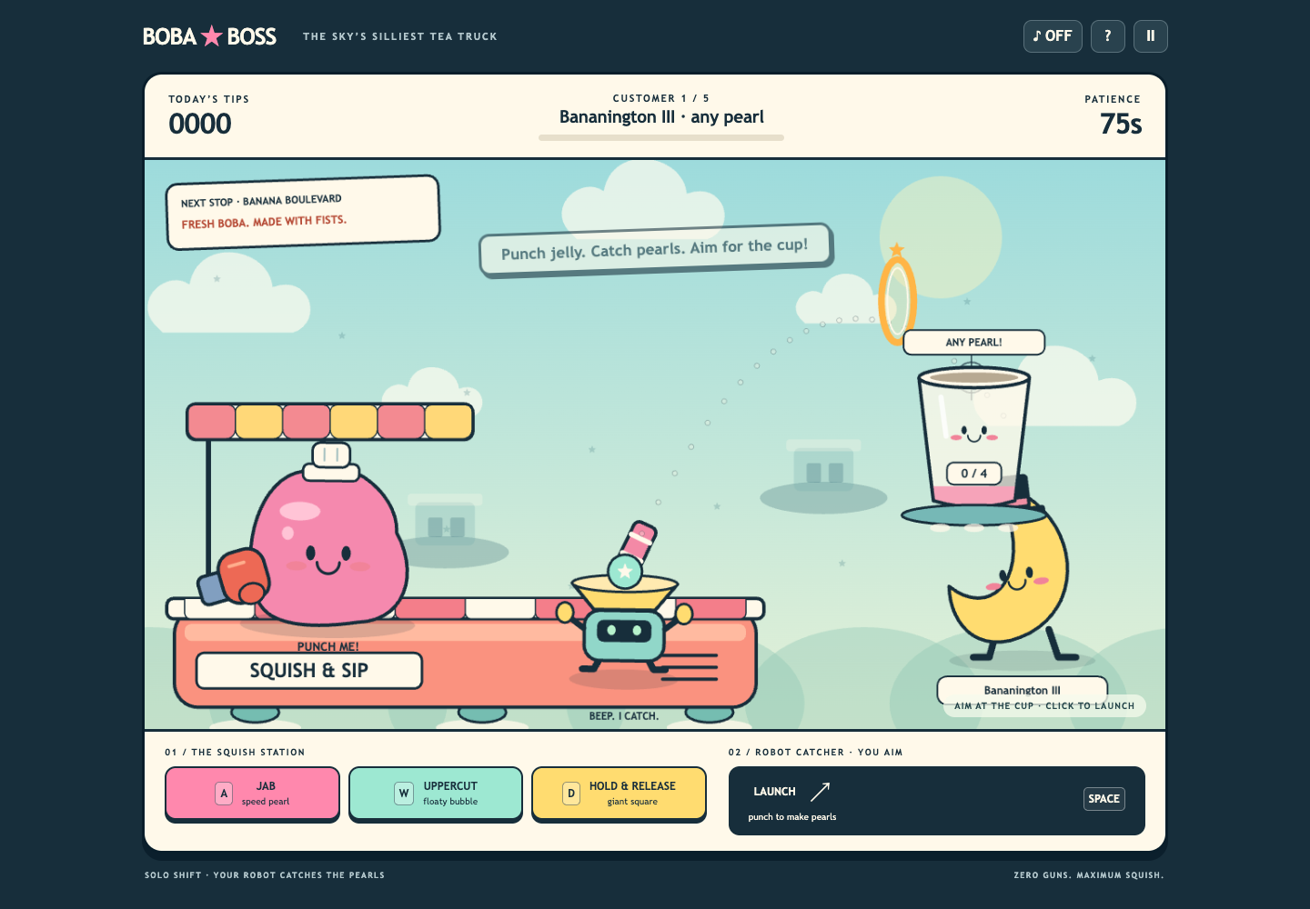Click the LAUNCH catcher bar

pos(937,801)
